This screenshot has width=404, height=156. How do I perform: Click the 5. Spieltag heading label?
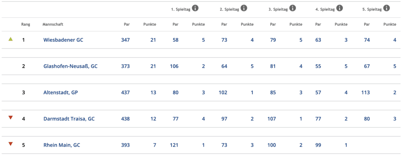(x=372, y=9)
